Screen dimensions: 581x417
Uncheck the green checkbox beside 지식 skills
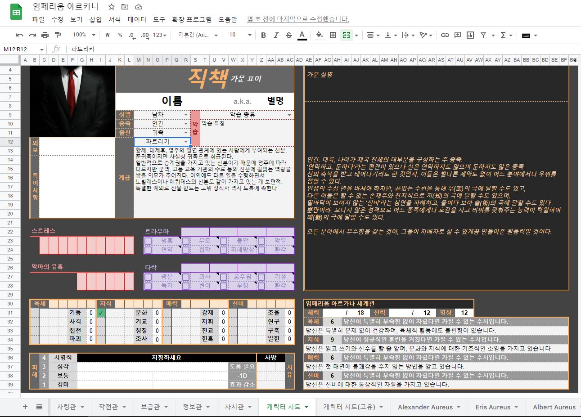(101, 313)
